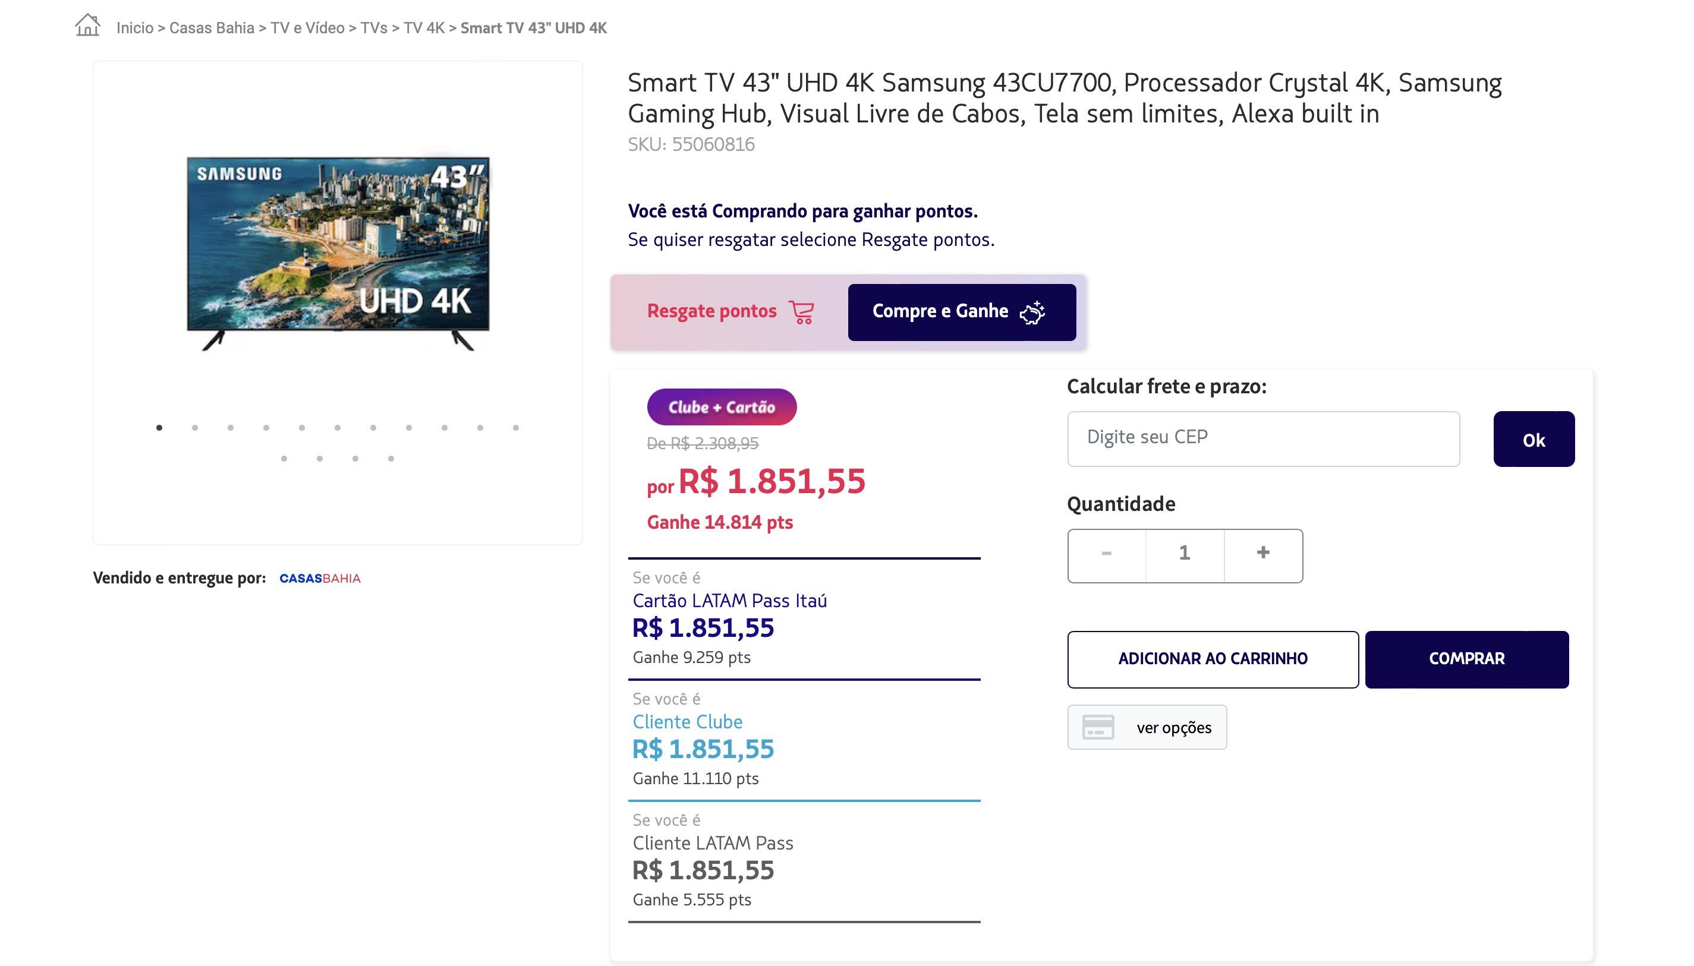Select the Compre e Ganhe mode
The width and height of the screenshot is (1694, 966).
(962, 312)
